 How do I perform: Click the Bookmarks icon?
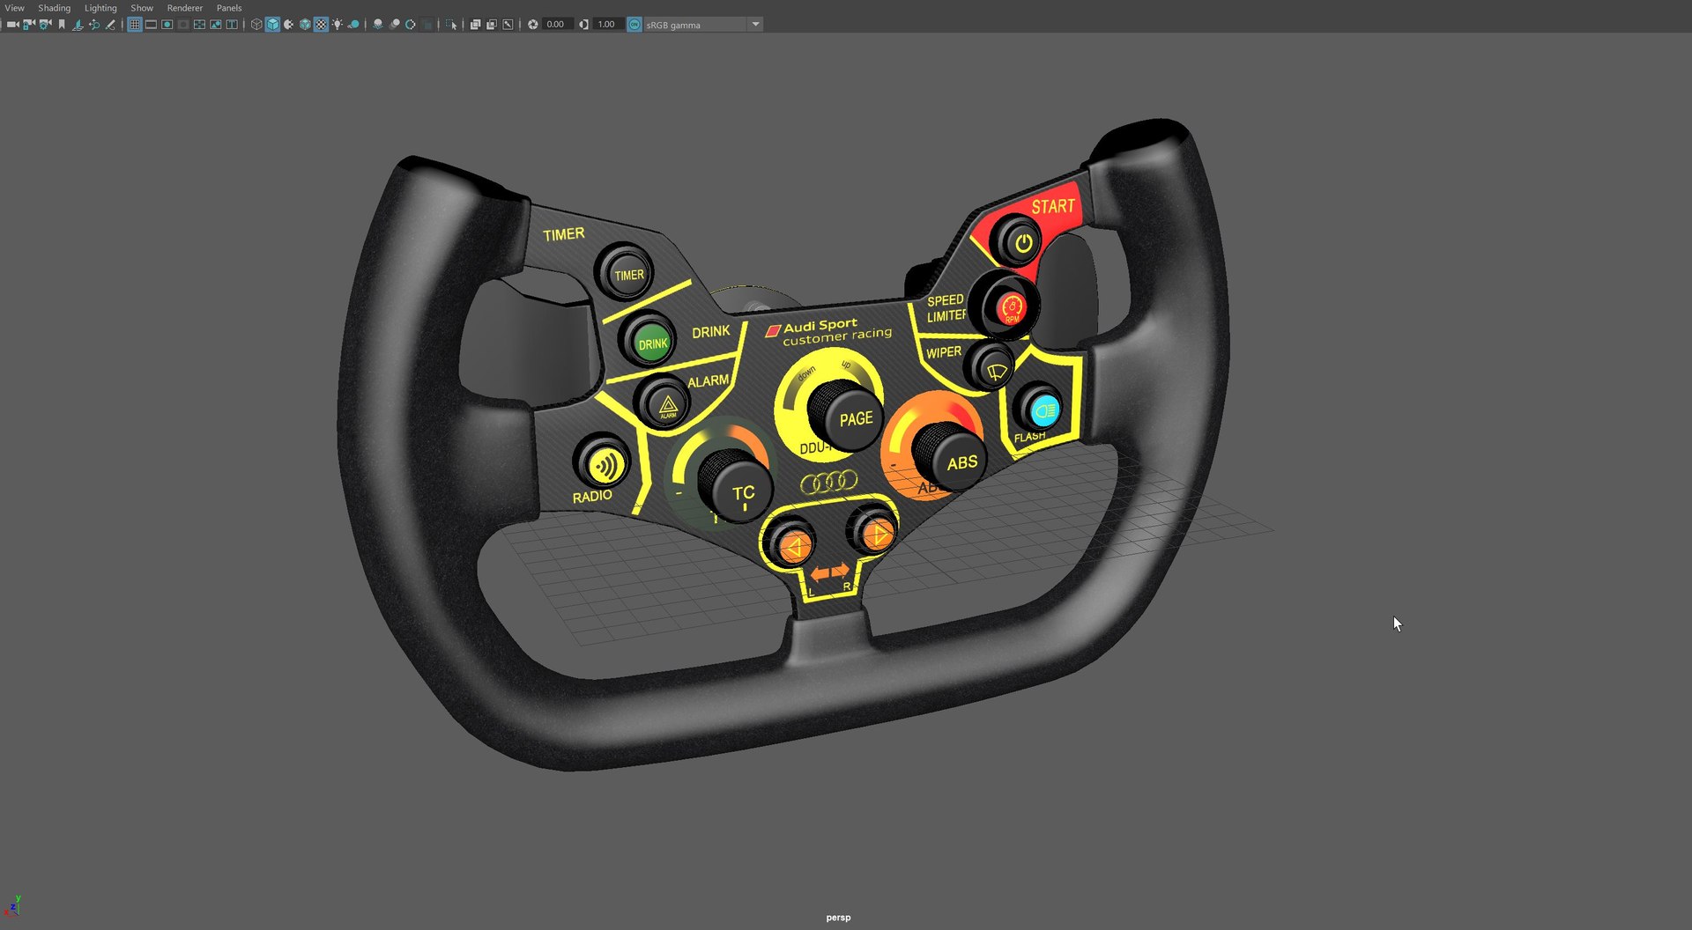pyautogui.click(x=62, y=25)
